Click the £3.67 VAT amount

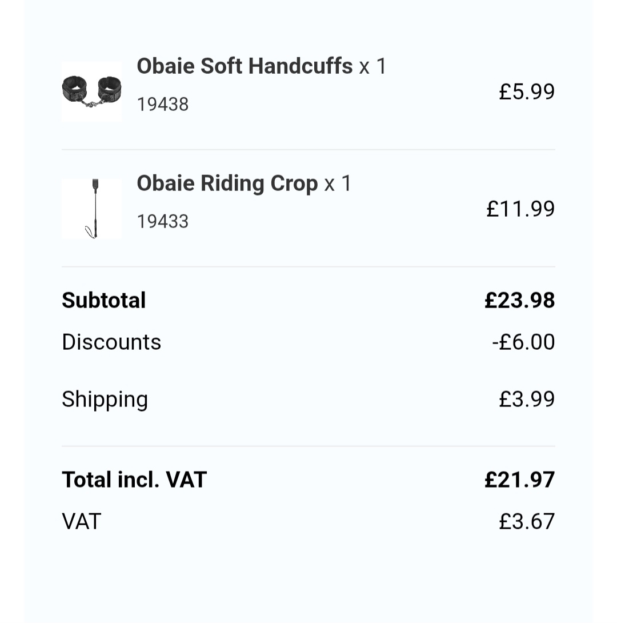coord(526,521)
